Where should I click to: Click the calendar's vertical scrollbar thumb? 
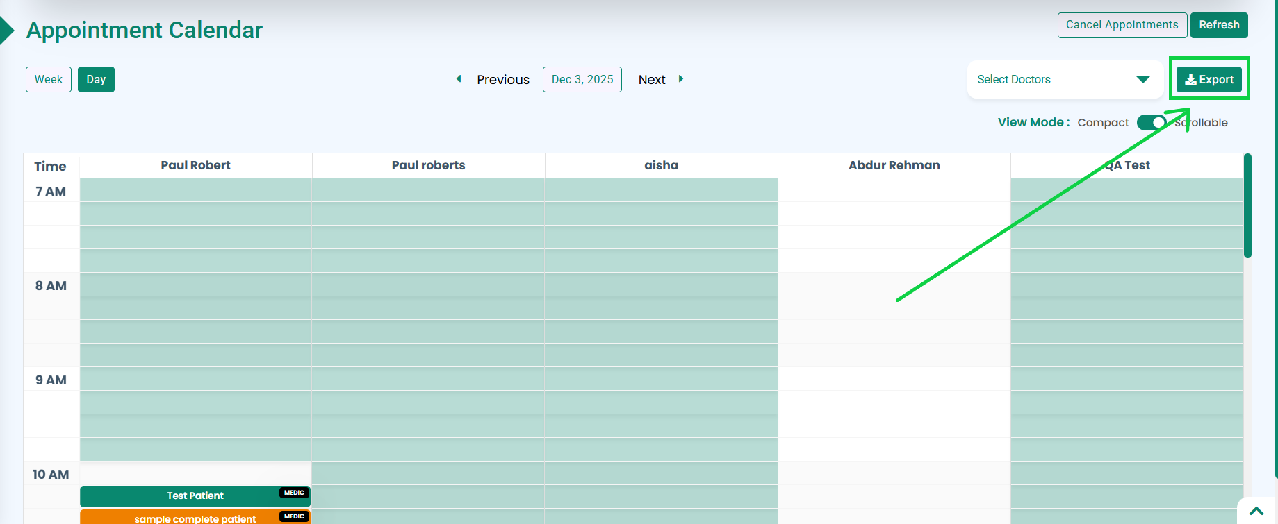1247,206
